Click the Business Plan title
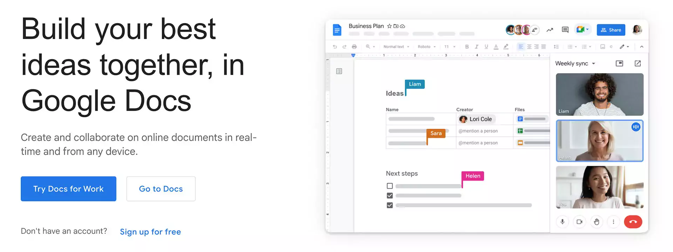 pos(366,26)
